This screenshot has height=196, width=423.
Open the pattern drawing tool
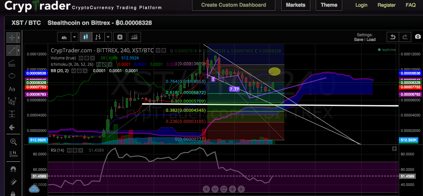tap(12, 101)
